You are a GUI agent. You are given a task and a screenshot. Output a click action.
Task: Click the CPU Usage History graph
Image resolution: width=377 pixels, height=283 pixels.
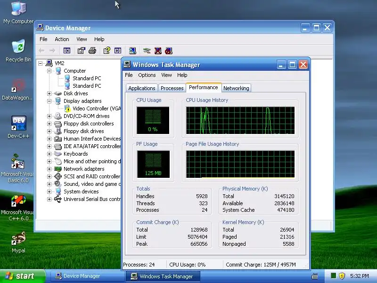pyautogui.click(x=240, y=120)
